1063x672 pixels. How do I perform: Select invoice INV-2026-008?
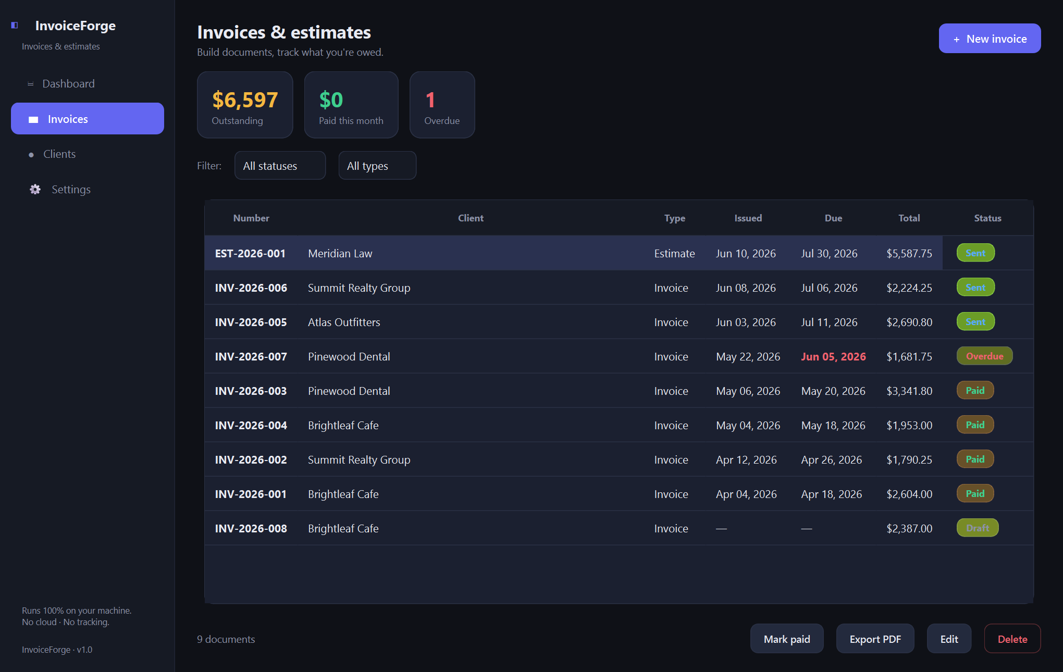(619, 528)
